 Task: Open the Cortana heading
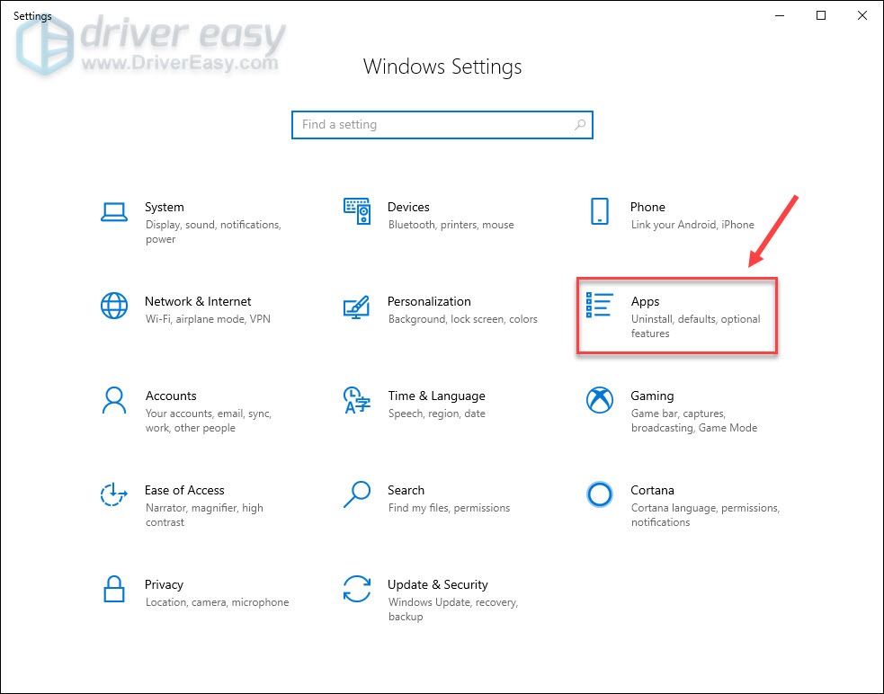652,490
